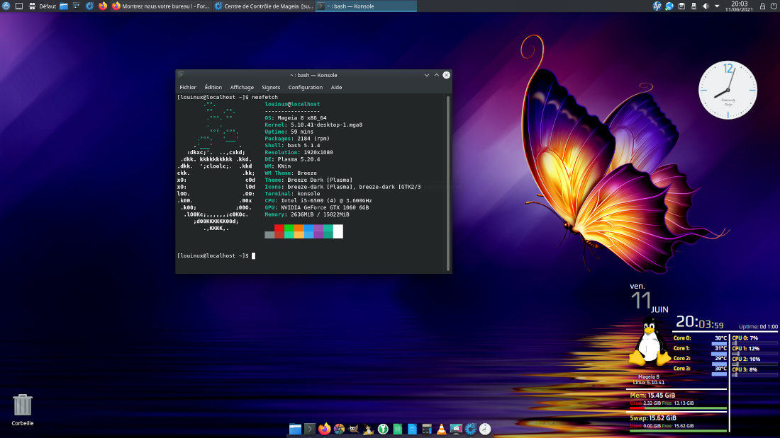This screenshot has width=780, height=438.
Task: Open the clipboard tray icon
Action: click(x=681, y=6)
